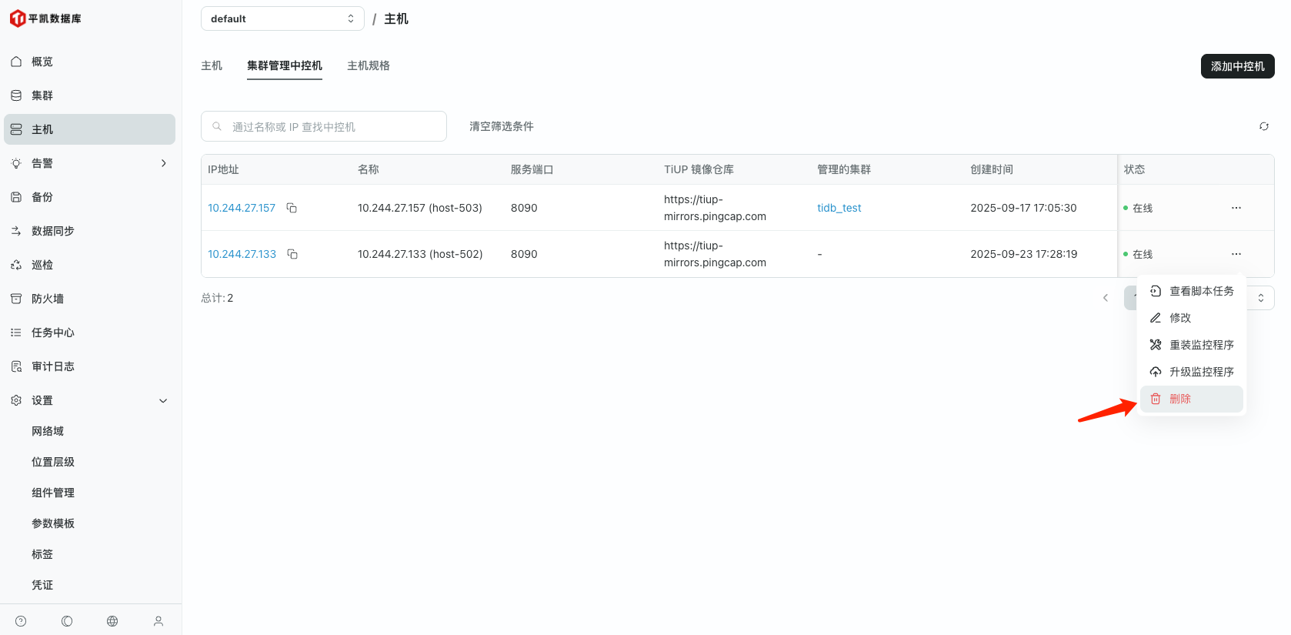Screen dimensions: 1291x635
Task: Open language globe icon
Action: click(x=112, y=621)
